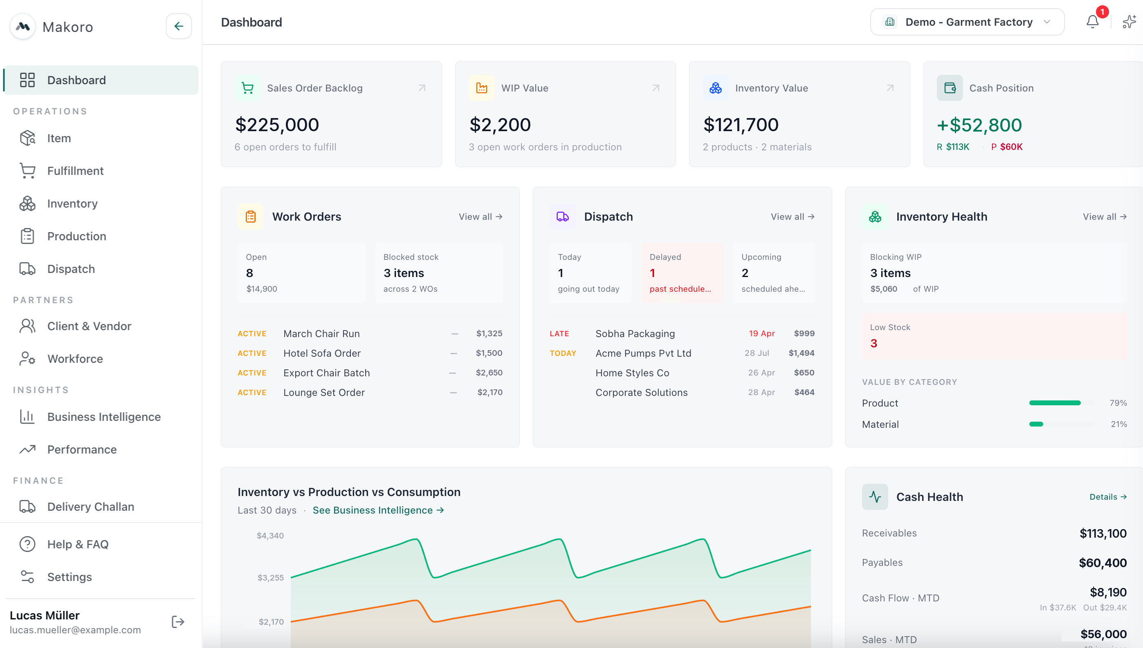
Task: Select the Blocked stock stat tile
Action: 439,273
